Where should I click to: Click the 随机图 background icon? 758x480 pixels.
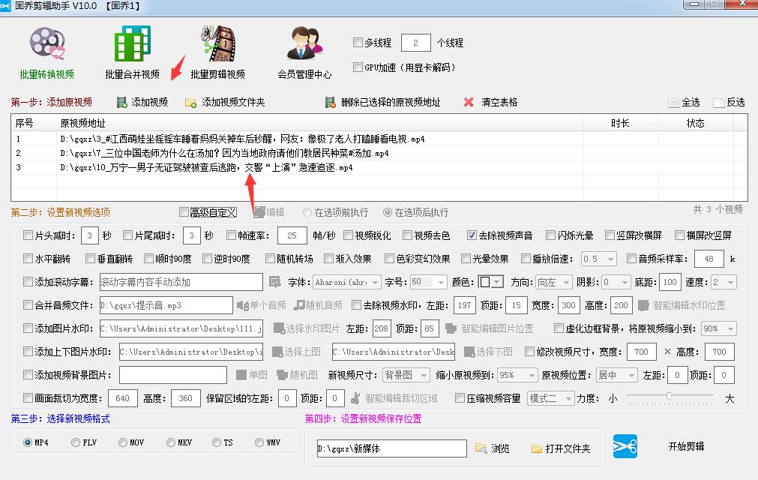point(283,375)
